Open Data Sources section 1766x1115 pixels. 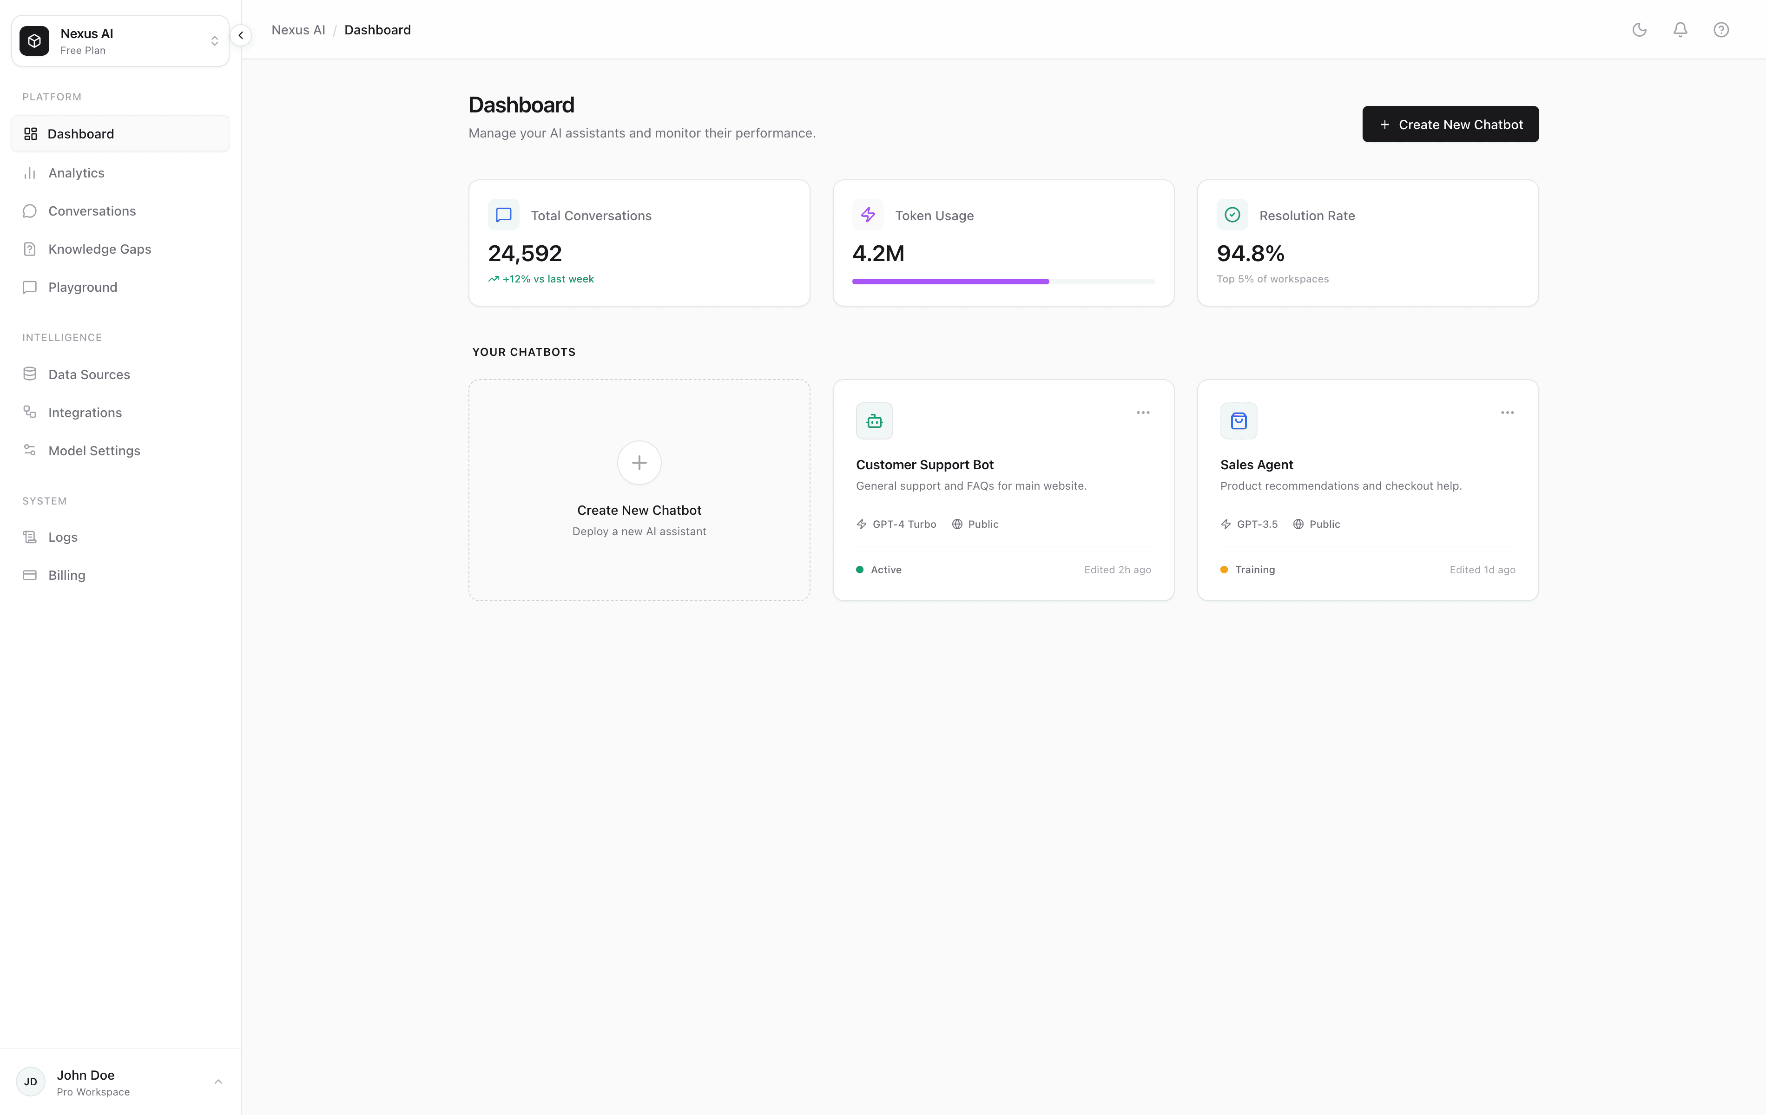click(x=120, y=374)
